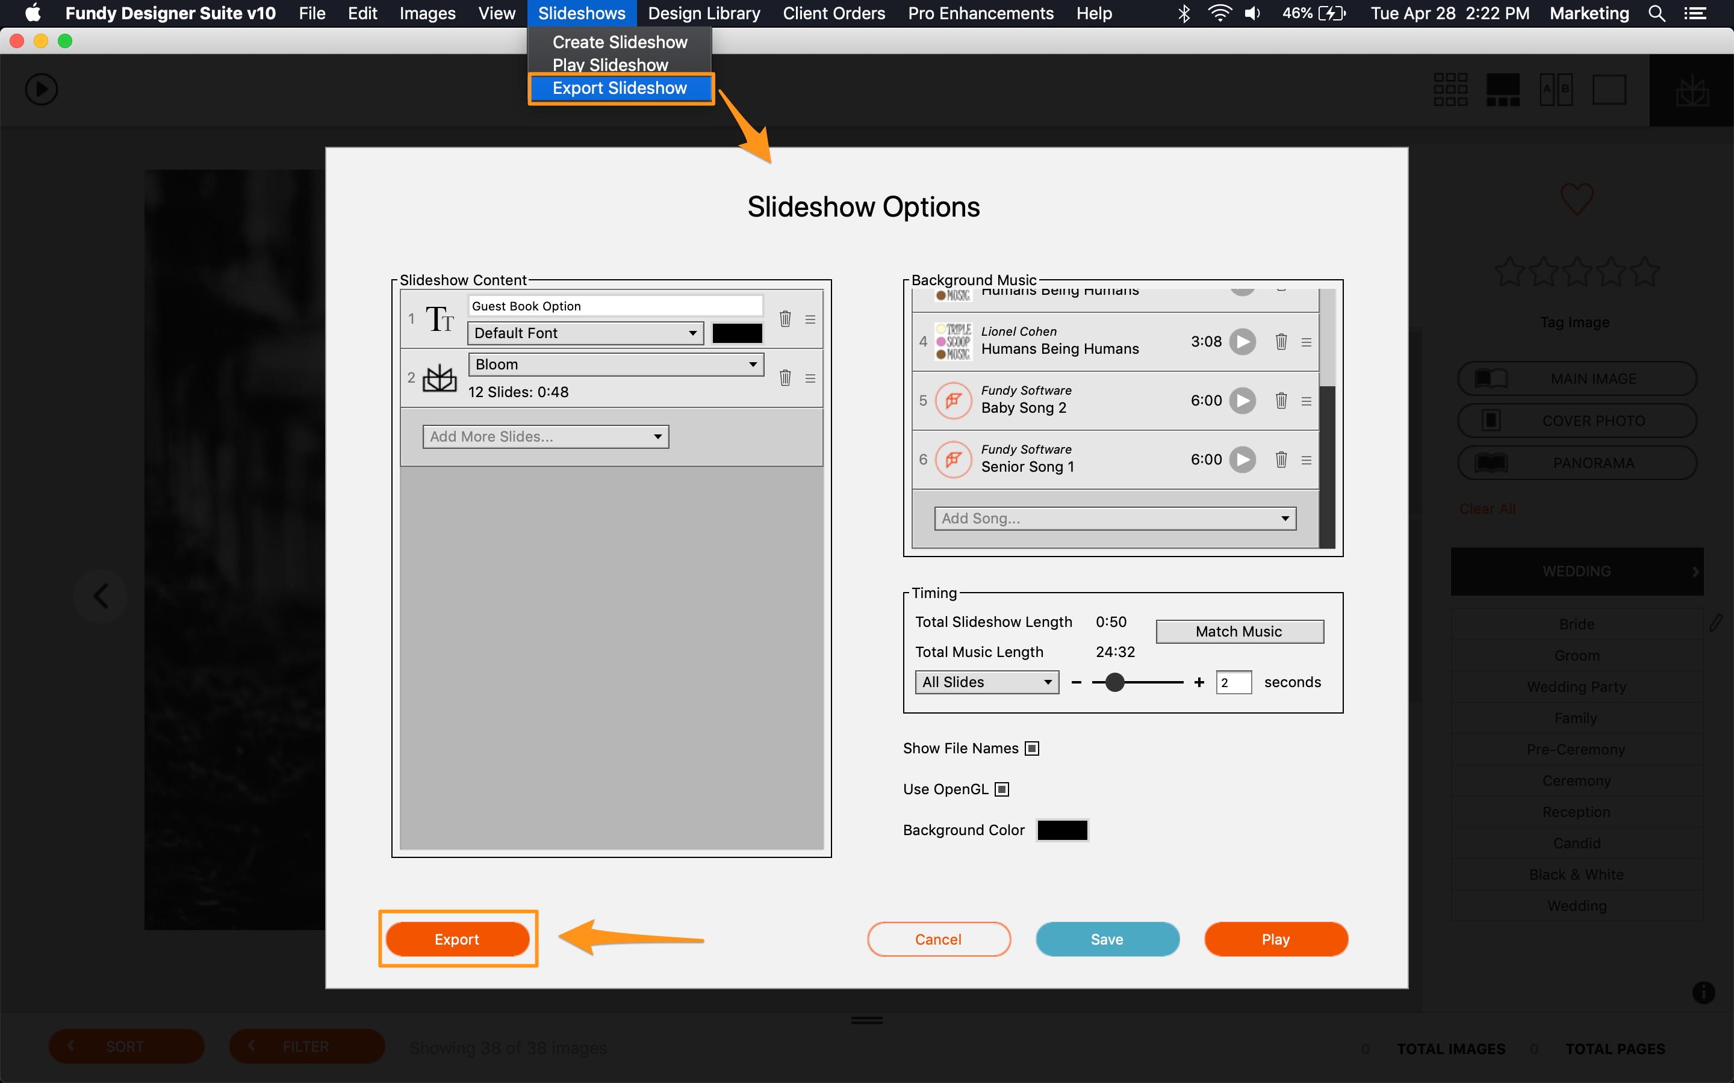Click the Bluetooth status icon

point(1184,13)
